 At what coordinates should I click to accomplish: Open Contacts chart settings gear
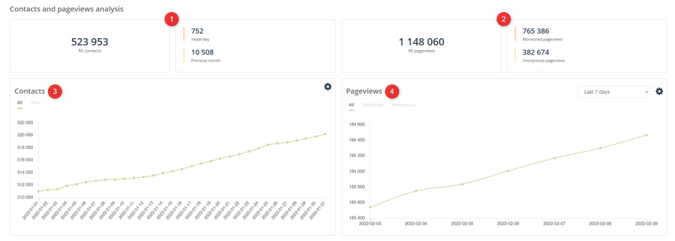pos(328,87)
